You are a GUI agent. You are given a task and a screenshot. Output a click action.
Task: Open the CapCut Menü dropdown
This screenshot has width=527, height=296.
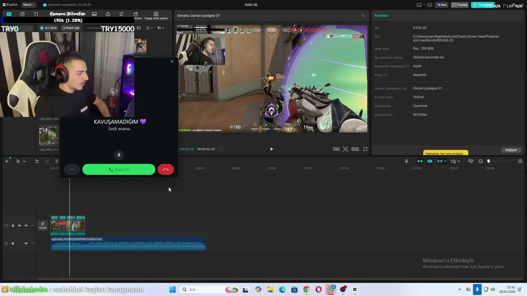pos(28,5)
